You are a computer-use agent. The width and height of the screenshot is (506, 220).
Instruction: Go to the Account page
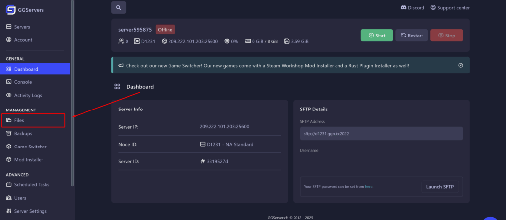pos(23,40)
